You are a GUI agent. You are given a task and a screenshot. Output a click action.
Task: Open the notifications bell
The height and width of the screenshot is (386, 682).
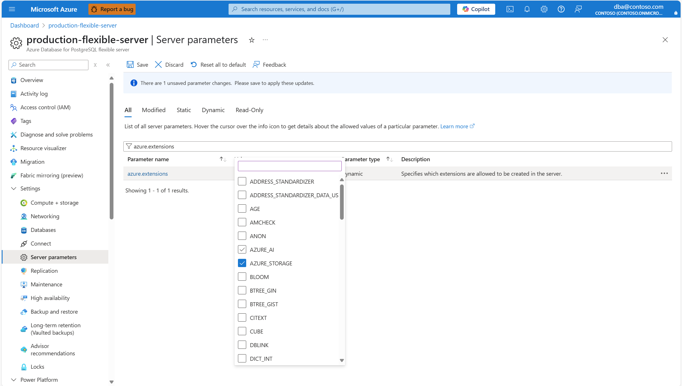click(x=527, y=9)
